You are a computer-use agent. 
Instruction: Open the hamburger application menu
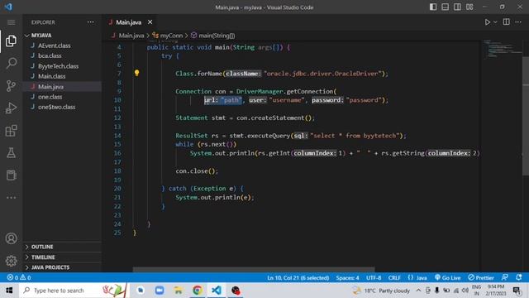pos(11,22)
